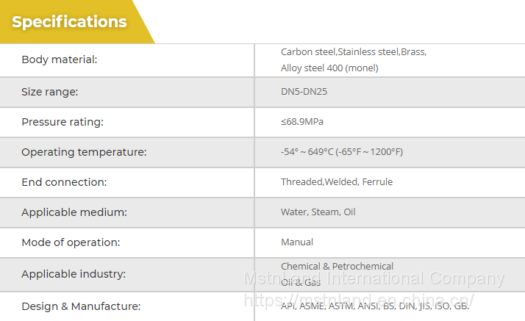The width and height of the screenshot is (525, 321).
Task: Select the Operating temperature label
Action: coord(84,152)
